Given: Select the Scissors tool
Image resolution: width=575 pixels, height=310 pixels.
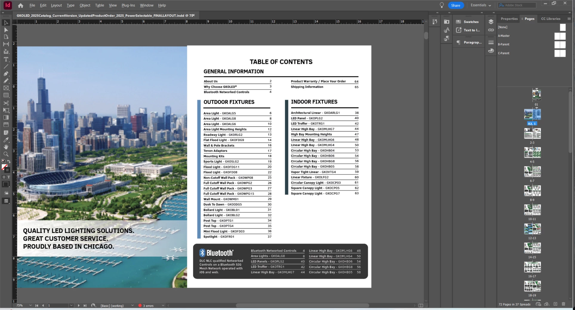Looking at the screenshot, I should coord(6,103).
